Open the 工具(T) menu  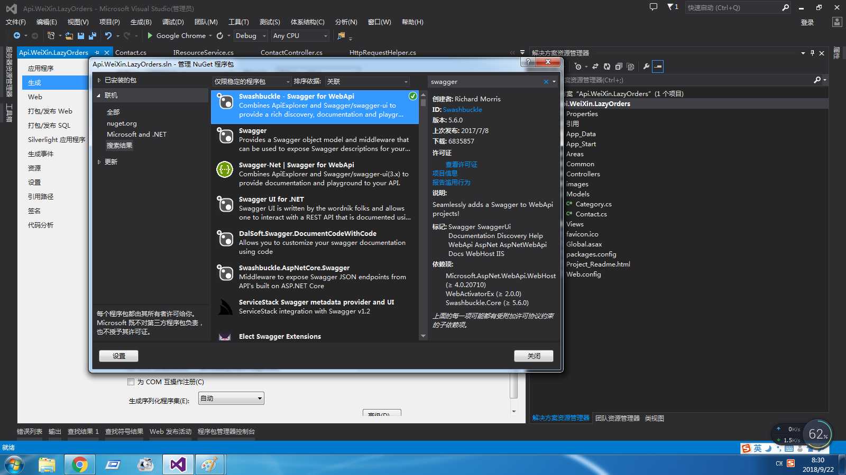coord(238,22)
